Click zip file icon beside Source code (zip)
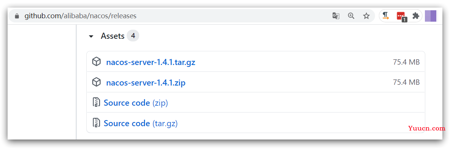Viewport: 450px width, 149px height. point(97,102)
